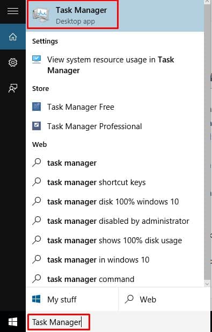
Task: Choose task manager shortcut keys suggestion
Action: click(x=115, y=182)
